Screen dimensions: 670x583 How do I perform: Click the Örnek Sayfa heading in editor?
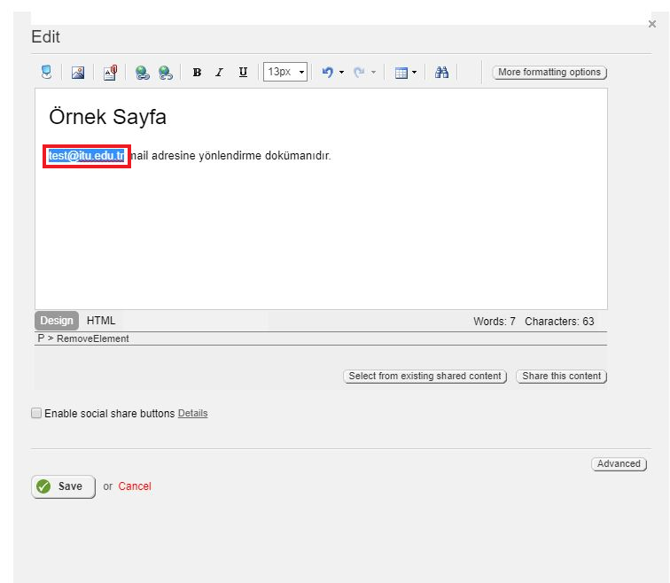tap(107, 117)
